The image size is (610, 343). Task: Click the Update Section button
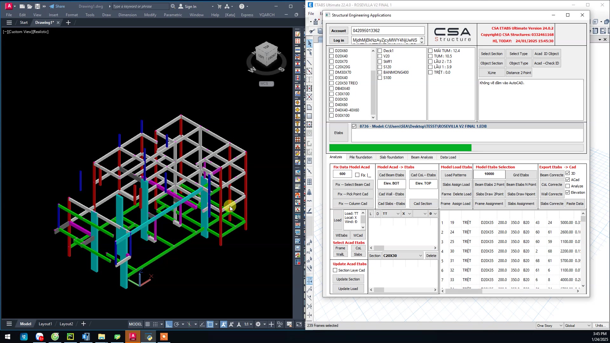[x=348, y=279]
